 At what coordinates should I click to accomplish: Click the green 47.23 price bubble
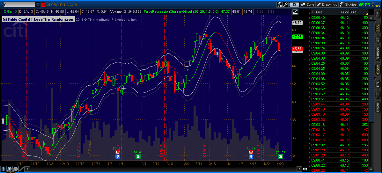point(297,37)
